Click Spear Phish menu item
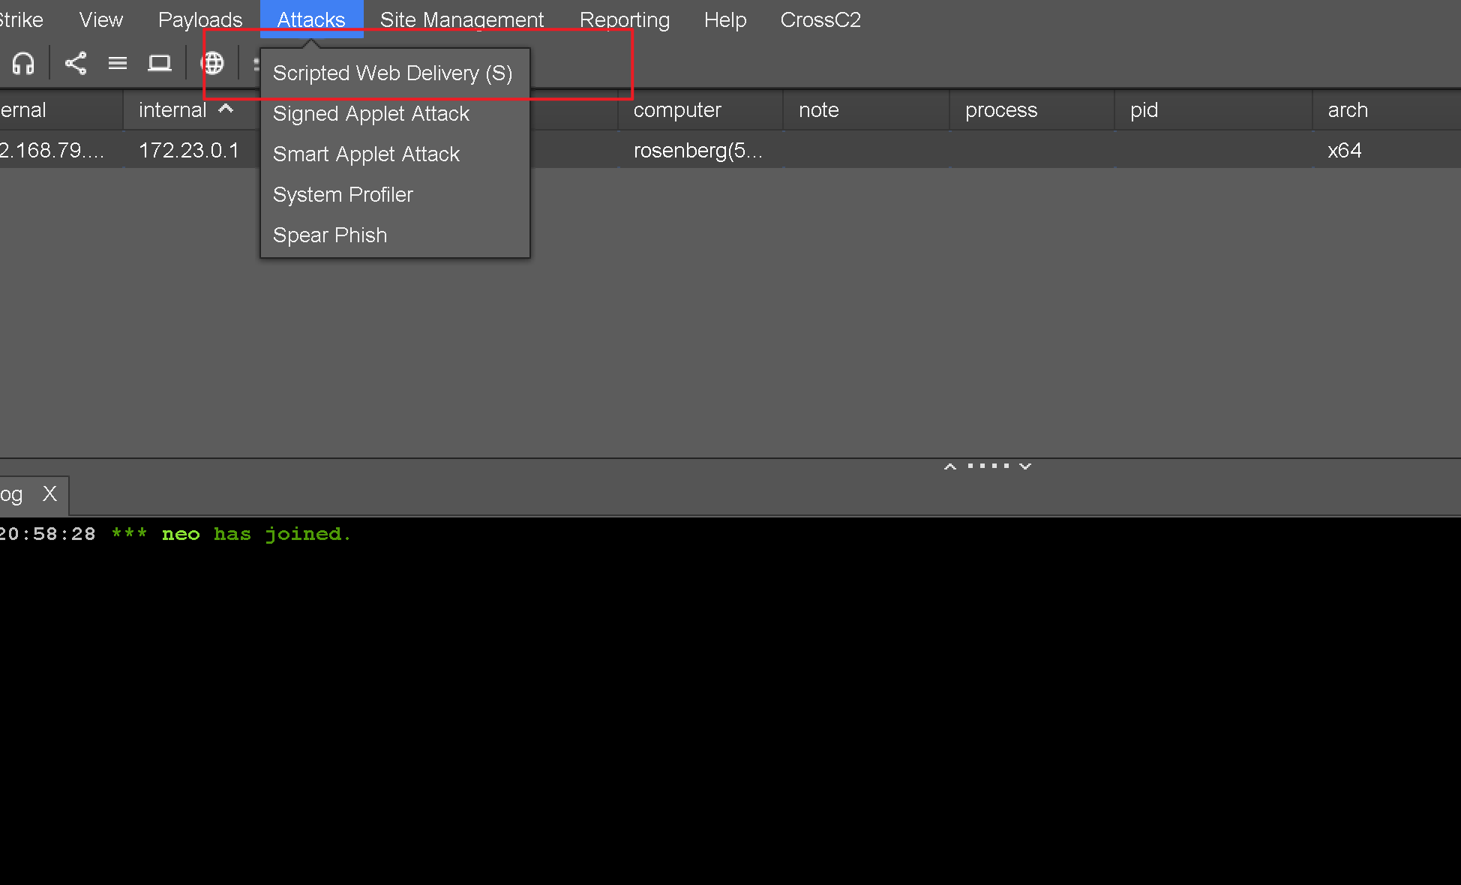Screen dimensions: 1461x885 [x=330, y=235]
